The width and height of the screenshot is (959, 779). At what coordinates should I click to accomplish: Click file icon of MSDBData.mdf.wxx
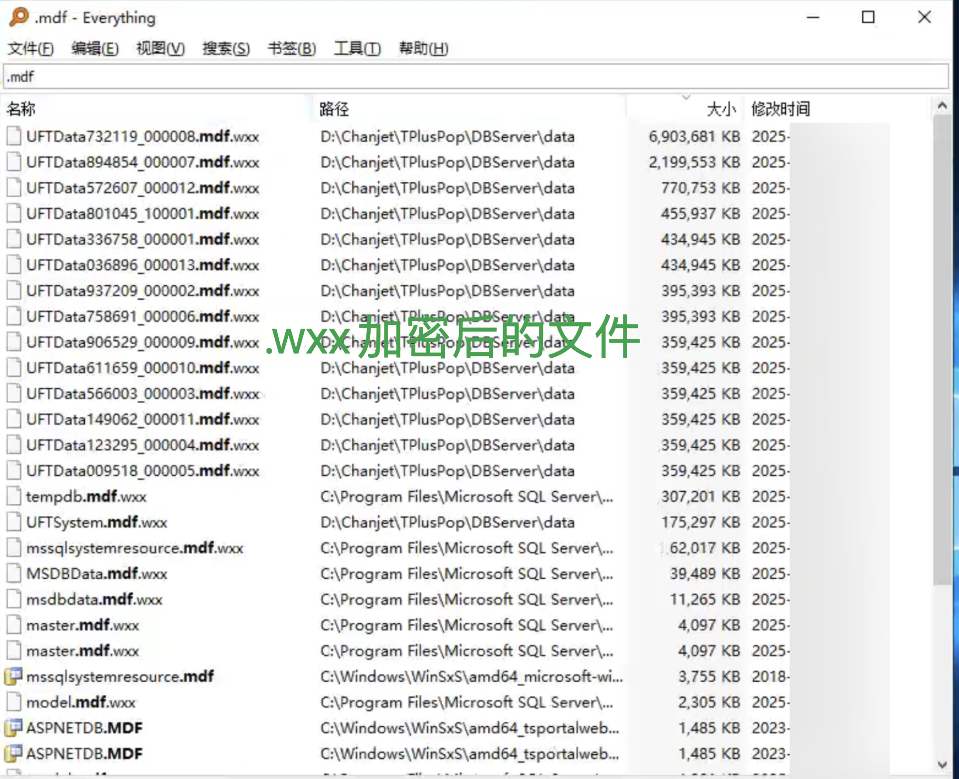tap(14, 574)
